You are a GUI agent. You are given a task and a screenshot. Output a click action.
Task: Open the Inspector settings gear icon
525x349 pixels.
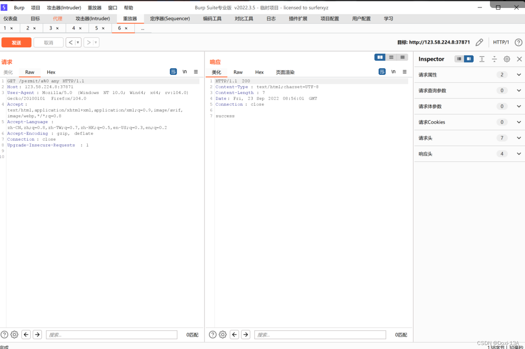click(507, 59)
